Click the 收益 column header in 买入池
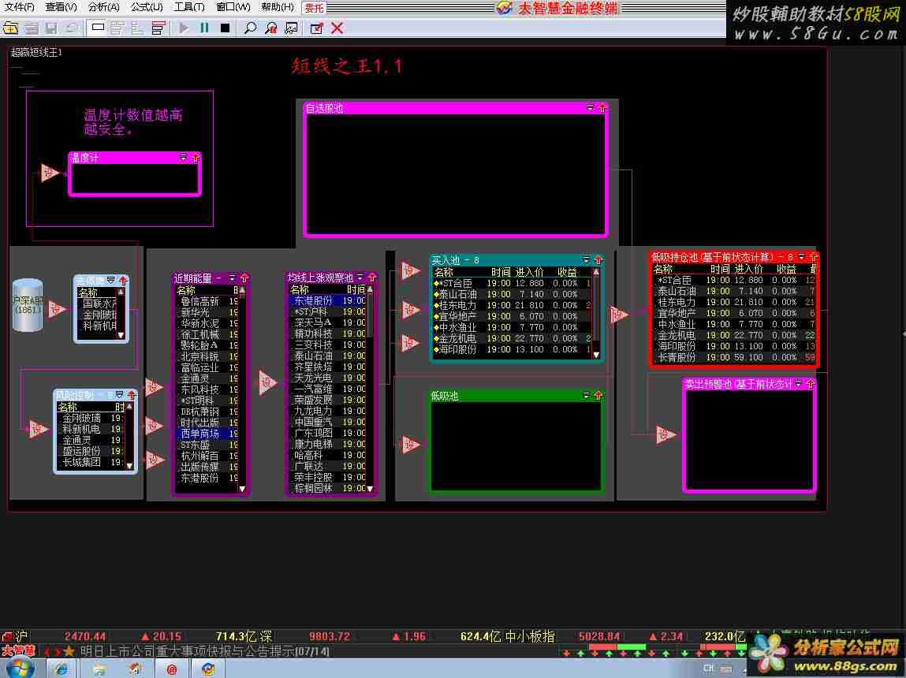Image resolution: width=906 pixels, height=678 pixels. pyautogui.click(x=567, y=271)
